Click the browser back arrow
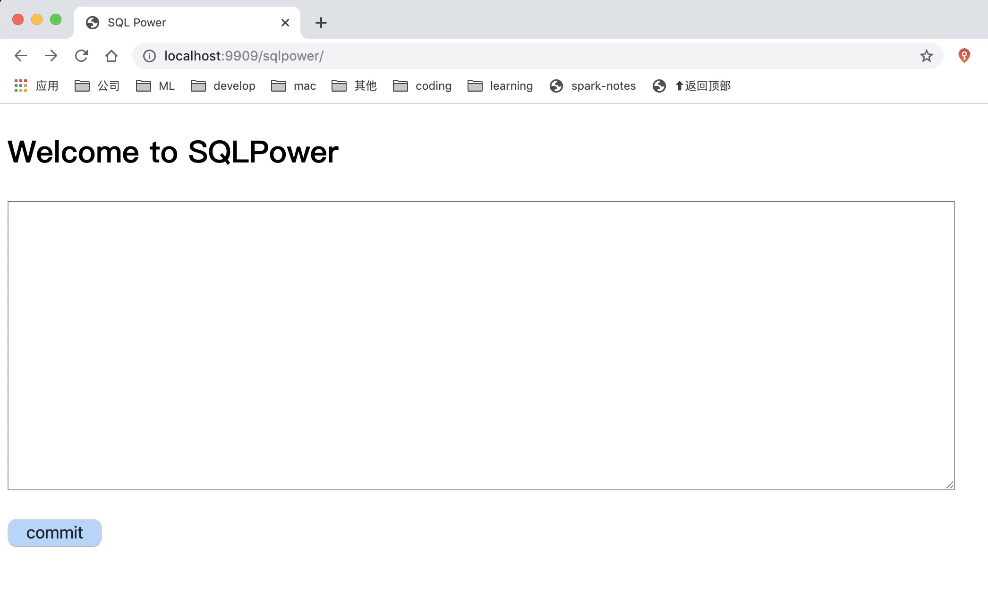The width and height of the screenshot is (988, 598). point(21,56)
